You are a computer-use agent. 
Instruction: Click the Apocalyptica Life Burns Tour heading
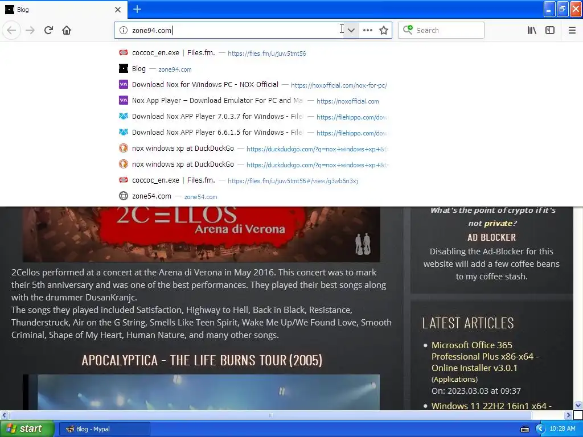pos(202,360)
